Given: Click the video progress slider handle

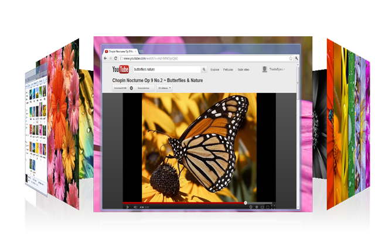Looking at the screenshot, I should click(x=246, y=203).
